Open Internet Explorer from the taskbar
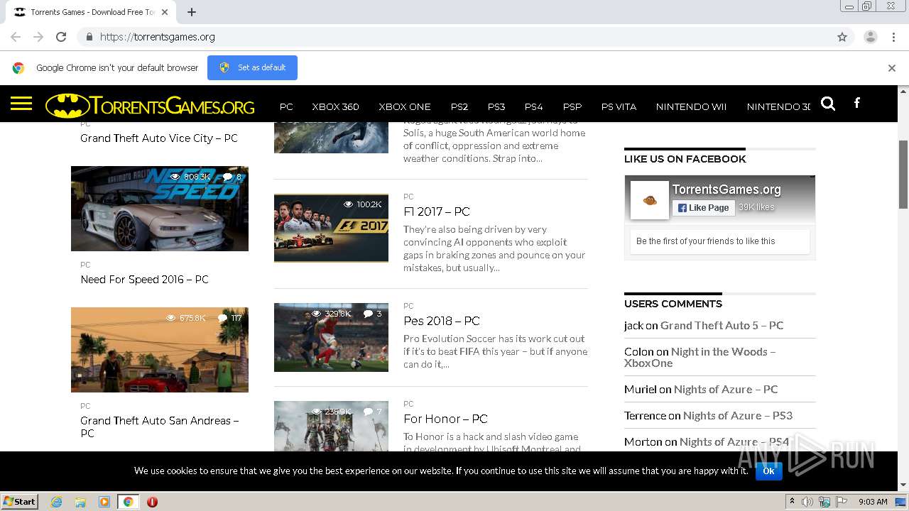This screenshot has width=909, height=511. [57, 502]
